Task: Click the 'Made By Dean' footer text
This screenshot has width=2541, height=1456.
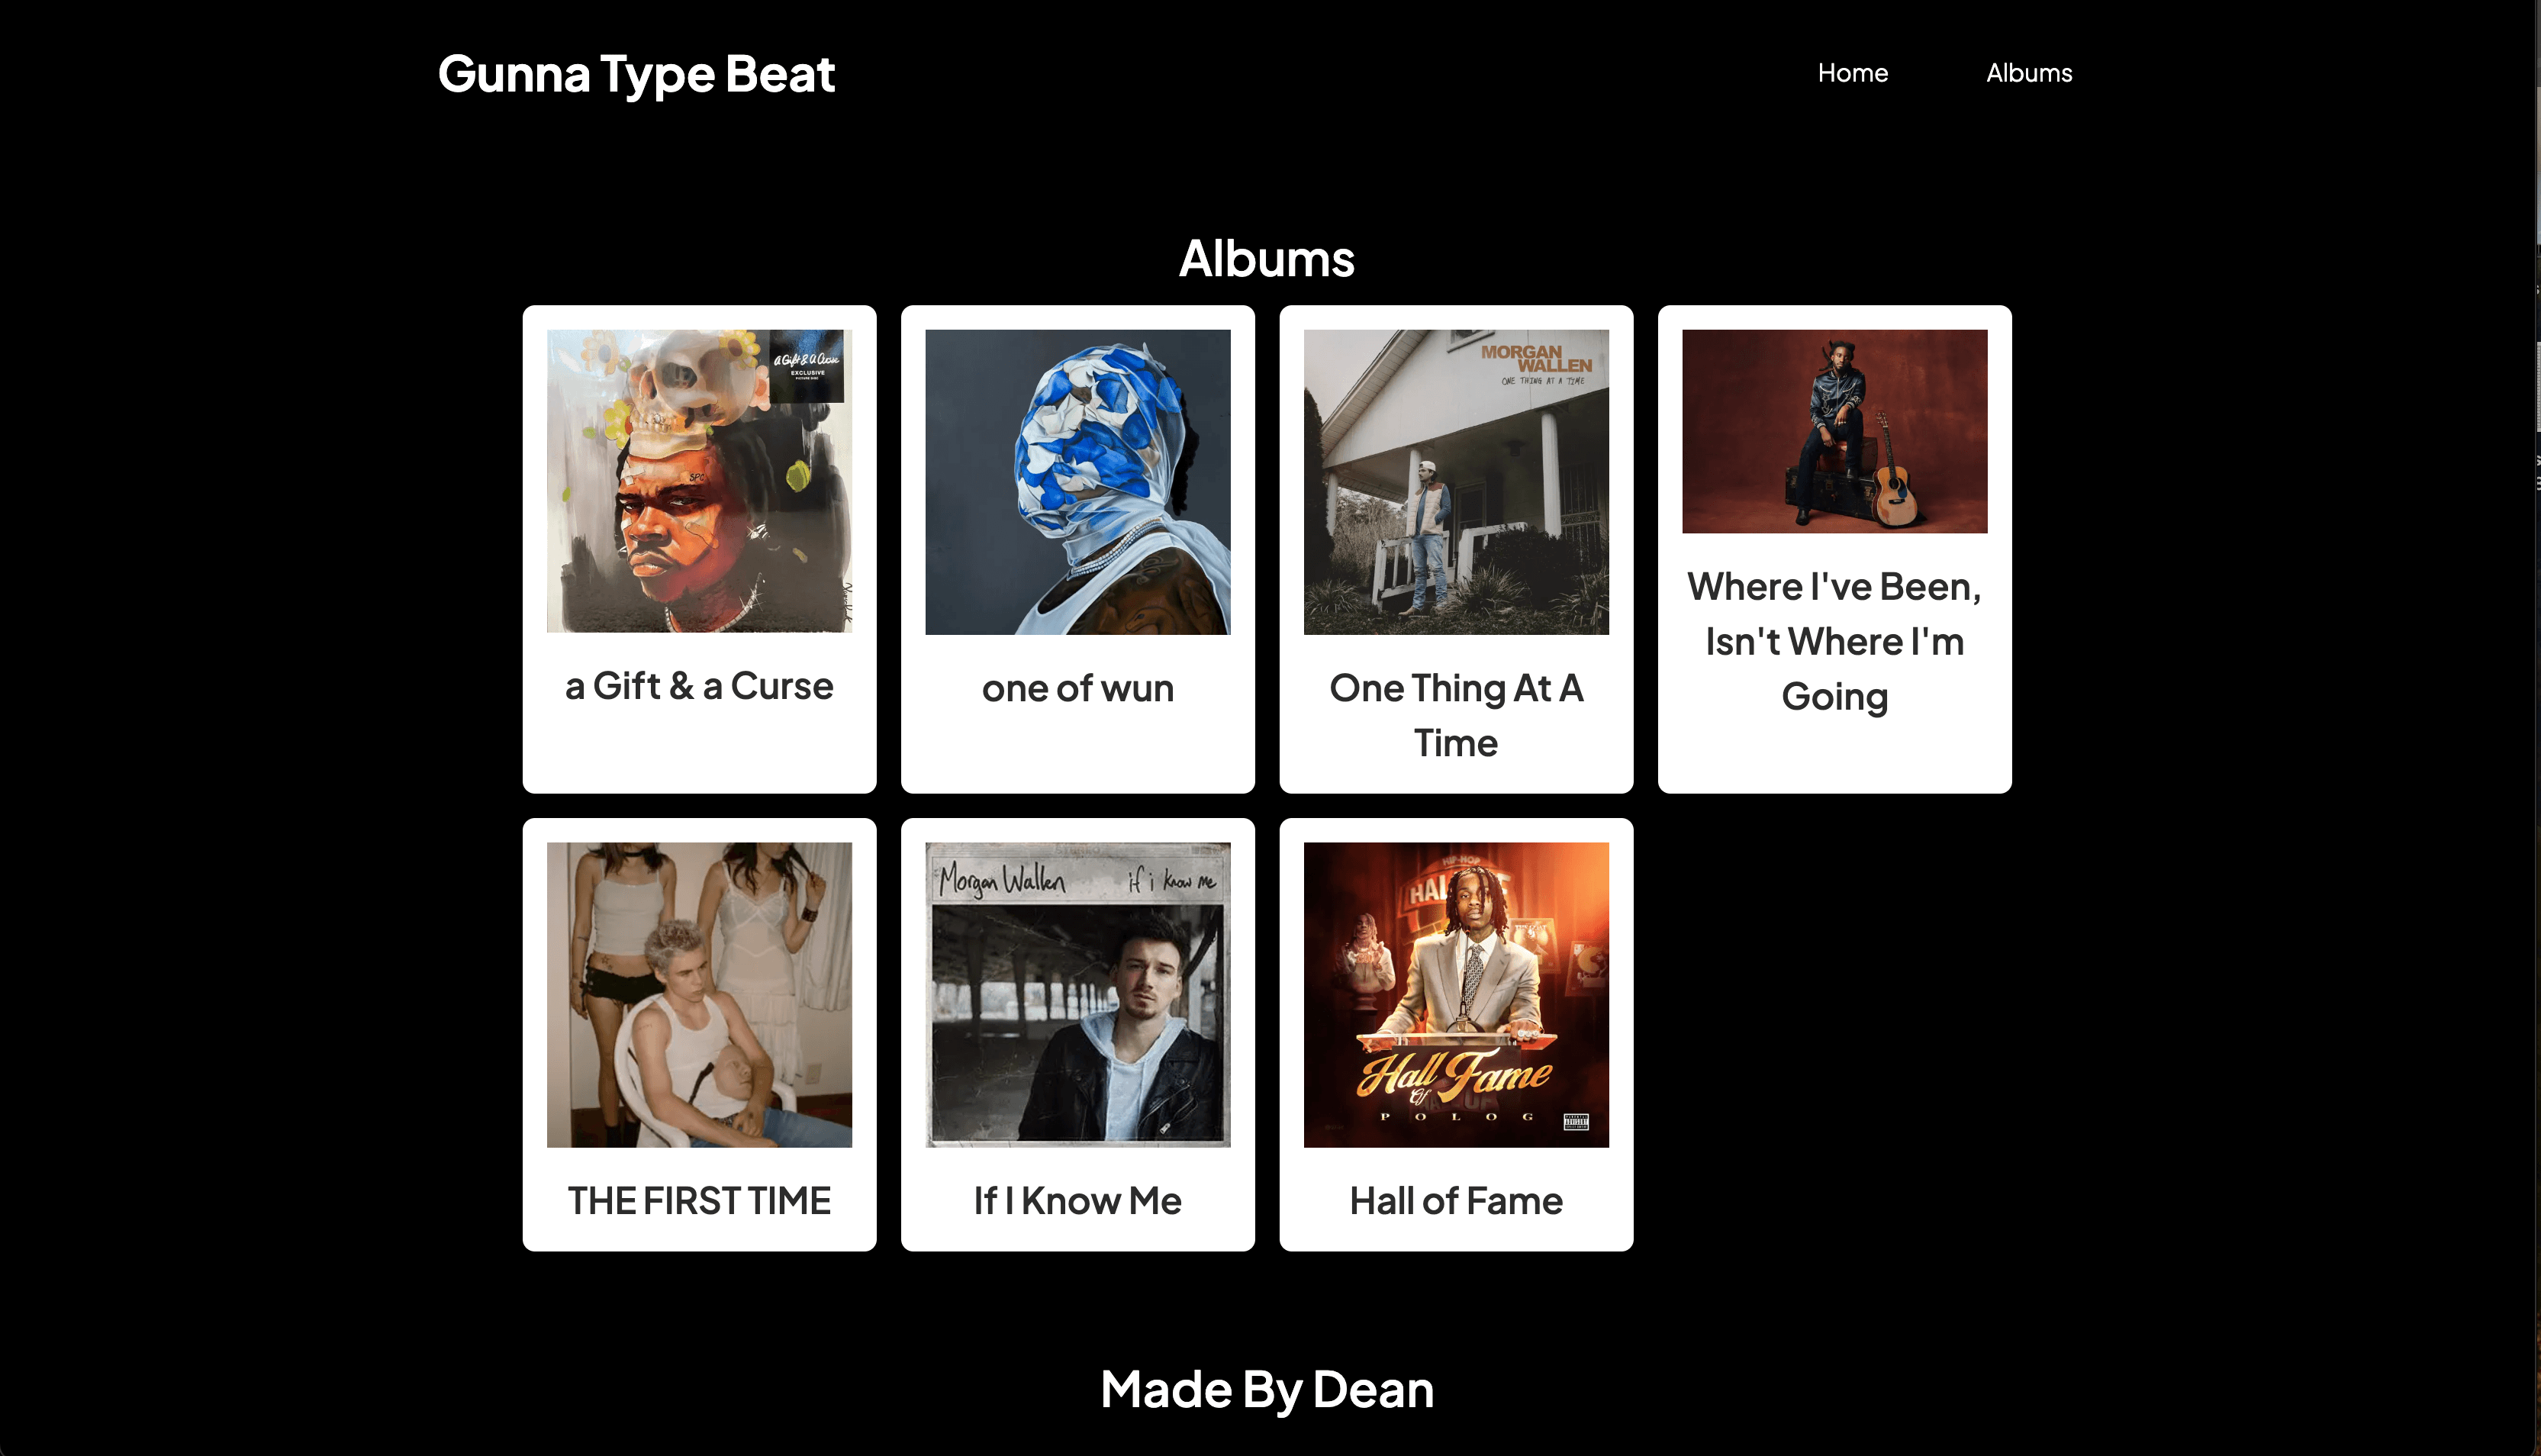Action: click(x=1267, y=1389)
